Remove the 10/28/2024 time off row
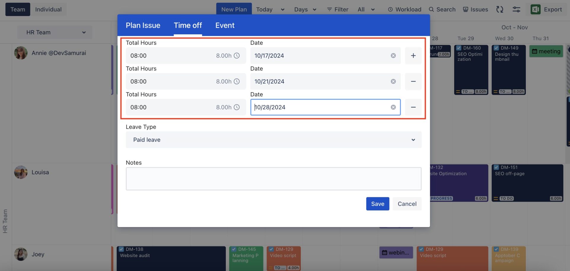This screenshot has height=271, width=570. pyautogui.click(x=413, y=107)
